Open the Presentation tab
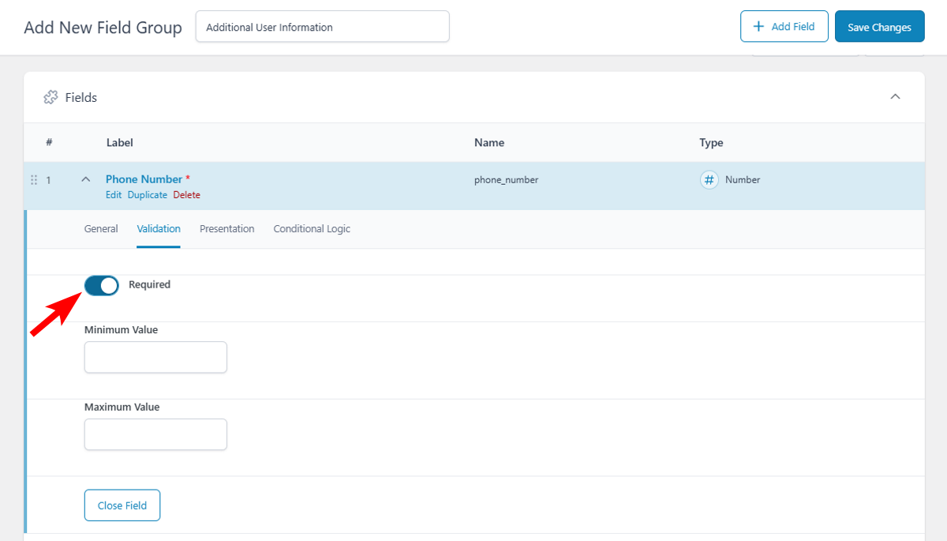Image resolution: width=947 pixels, height=541 pixels. (x=226, y=229)
